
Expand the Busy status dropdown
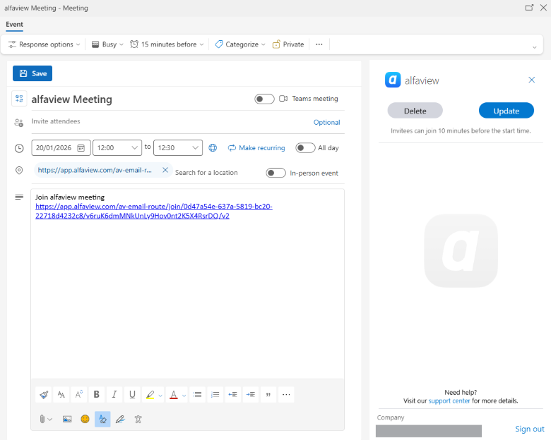point(107,44)
